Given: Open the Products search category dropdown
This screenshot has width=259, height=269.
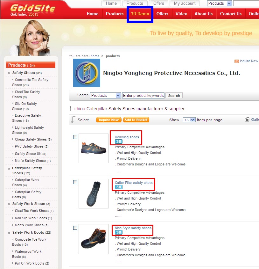Looking at the screenshot, I should pyautogui.click(x=106, y=95).
